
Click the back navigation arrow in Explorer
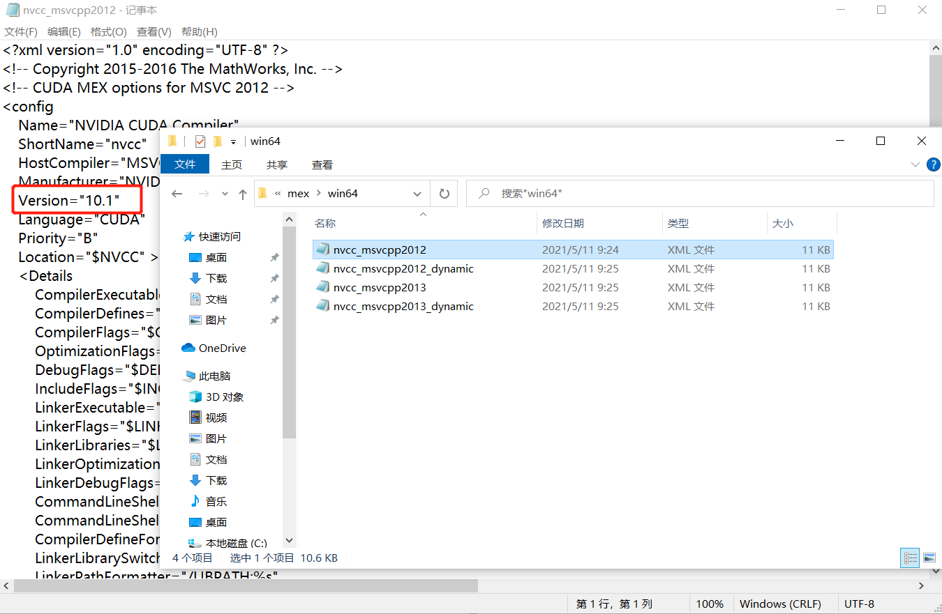pyautogui.click(x=177, y=193)
